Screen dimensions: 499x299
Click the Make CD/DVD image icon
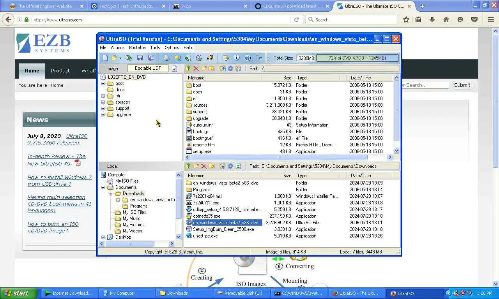[x=166, y=58]
